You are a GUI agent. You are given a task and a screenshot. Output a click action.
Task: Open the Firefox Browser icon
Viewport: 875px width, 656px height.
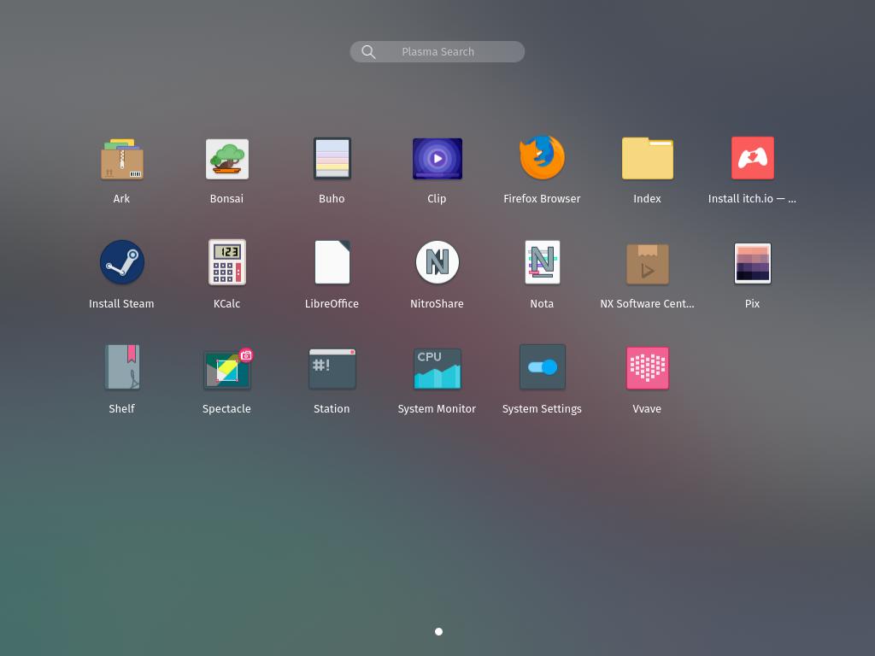tap(542, 158)
